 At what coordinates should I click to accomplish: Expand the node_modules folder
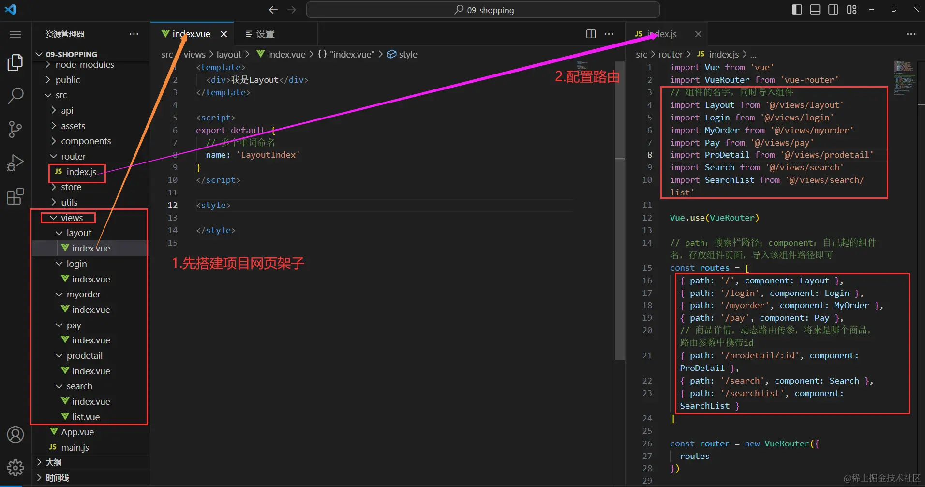coord(85,65)
